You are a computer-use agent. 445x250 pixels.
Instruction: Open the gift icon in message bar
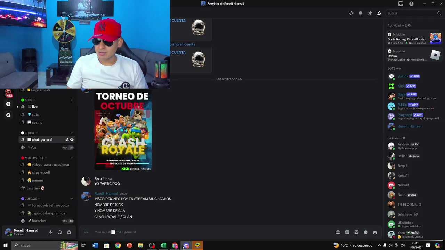click(x=338, y=232)
